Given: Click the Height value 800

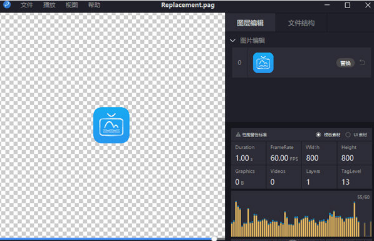Looking at the screenshot, I should [x=348, y=158].
